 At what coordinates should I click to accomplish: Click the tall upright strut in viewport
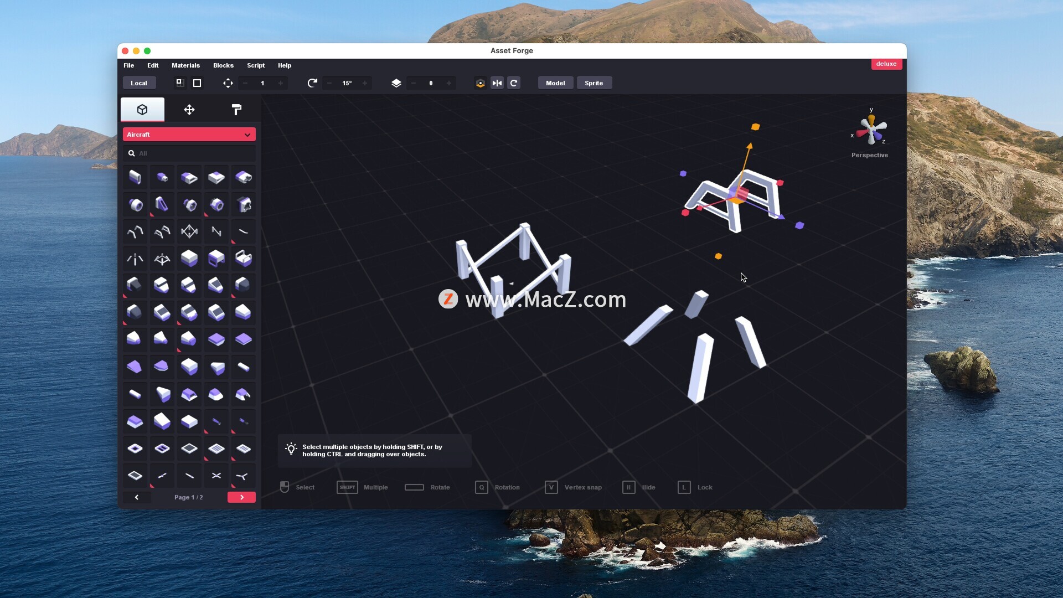click(x=700, y=368)
